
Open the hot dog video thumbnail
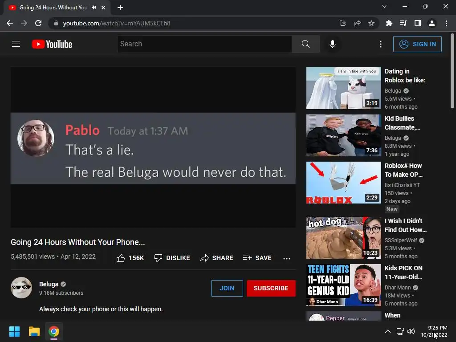coord(343,238)
